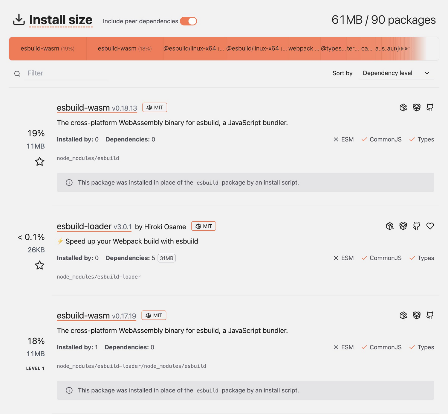This screenshot has height=414, width=448.
Task: Click MIT license badge of esbuild-wasm v0.18.13
Action: tap(155, 107)
